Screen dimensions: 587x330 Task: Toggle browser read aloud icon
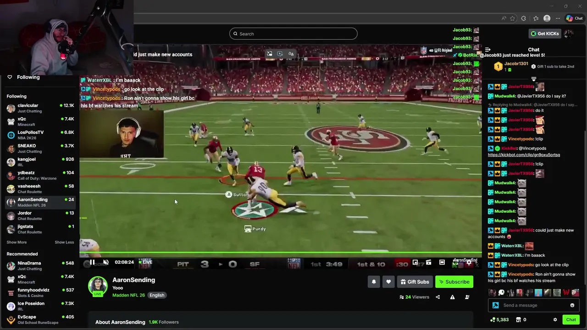[x=504, y=18]
